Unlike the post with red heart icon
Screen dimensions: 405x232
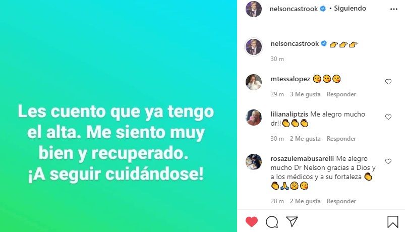point(252,221)
